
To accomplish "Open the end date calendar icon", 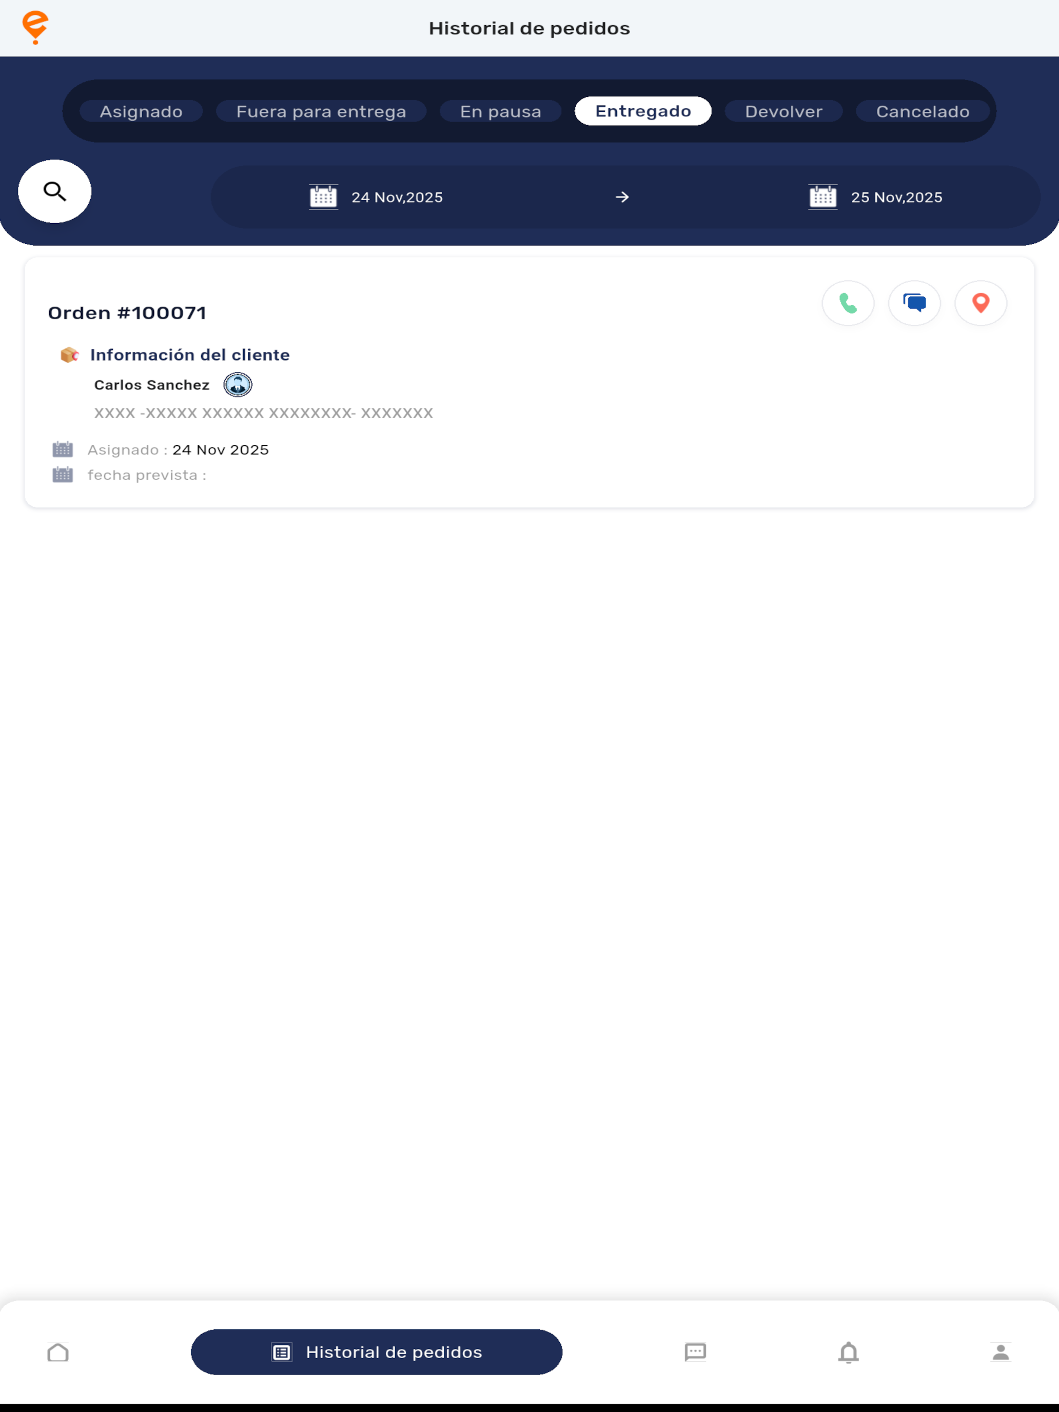I will point(823,197).
